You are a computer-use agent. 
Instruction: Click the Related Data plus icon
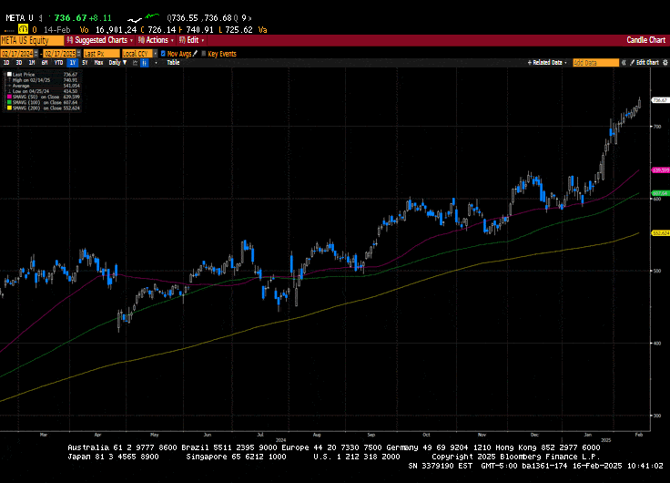click(530, 62)
